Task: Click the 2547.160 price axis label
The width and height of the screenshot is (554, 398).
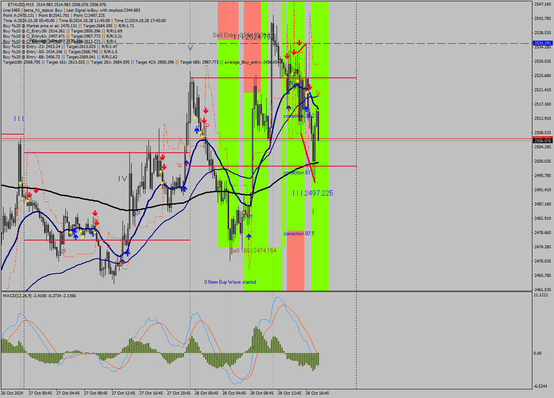Action: pyautogui.click(x=543, y=4)
